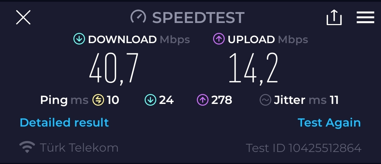Tap the upload latency icon next to 278
381x164 pixels.
pos(202,100)
